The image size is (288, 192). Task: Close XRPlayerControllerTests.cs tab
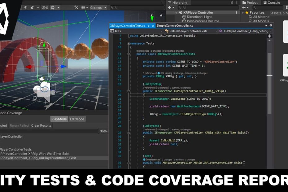pos(153,26)
